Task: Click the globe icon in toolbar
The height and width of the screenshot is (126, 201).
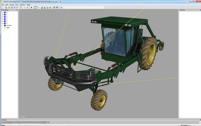Action: (x=54, y=8)
